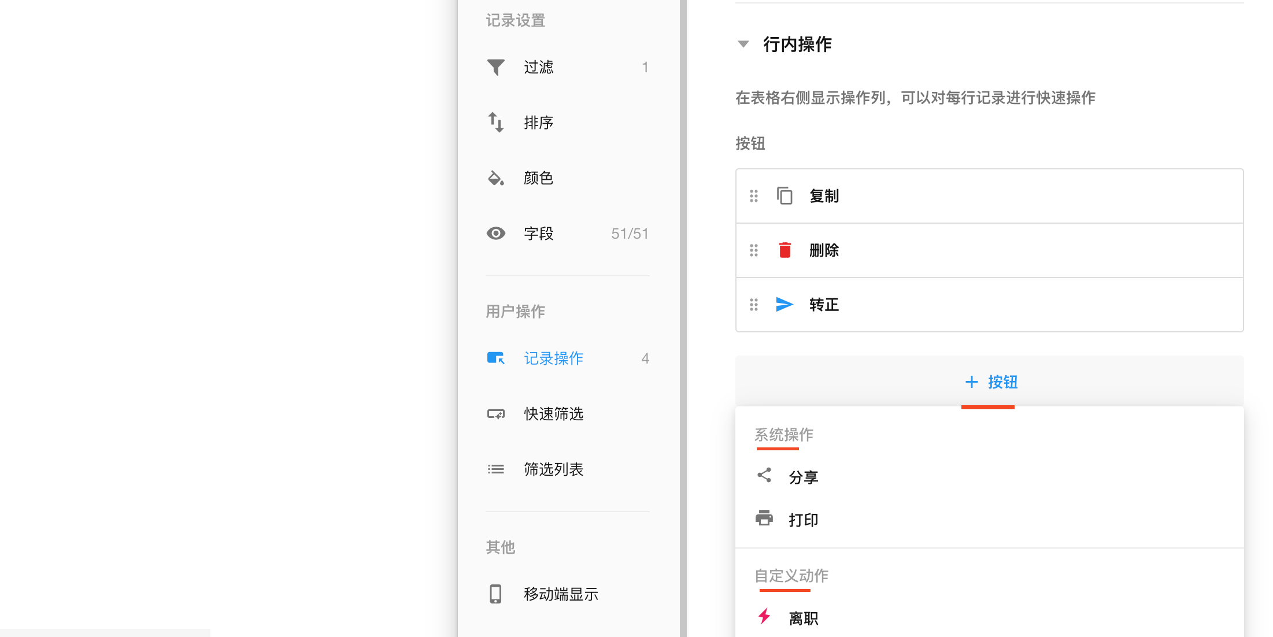Click the mobile phone icon for 移动端显示
Image resolution: width=1273 pixels, height=637 pixels.
tap(495, 594)
